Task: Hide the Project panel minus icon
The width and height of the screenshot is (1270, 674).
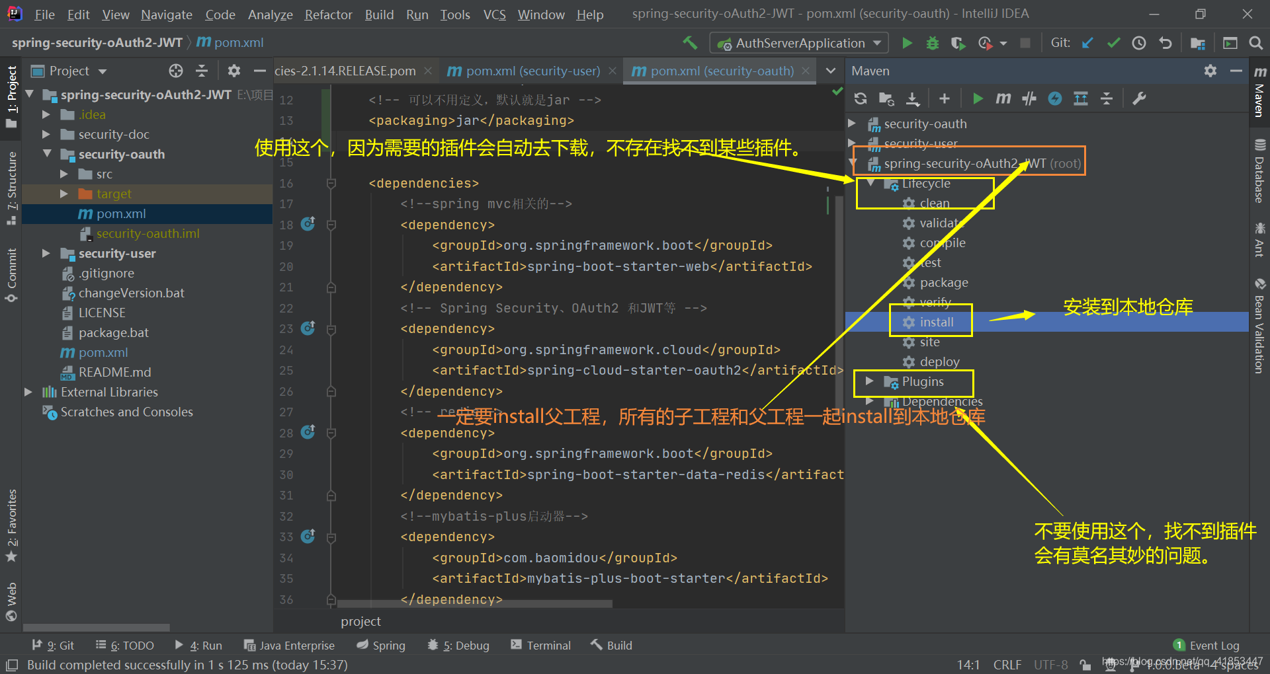Action: [x=260, y=71]
